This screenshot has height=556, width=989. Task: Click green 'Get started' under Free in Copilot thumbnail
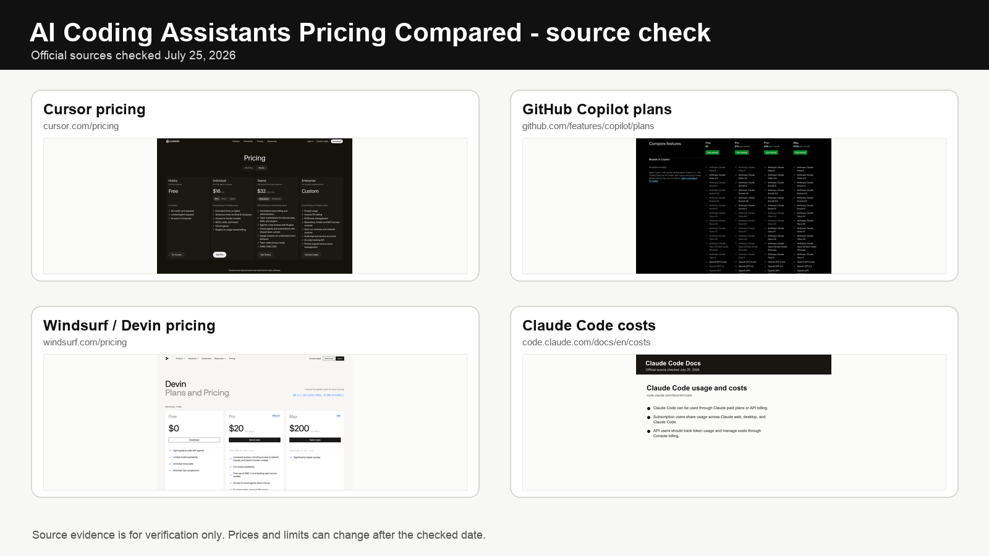713,153
